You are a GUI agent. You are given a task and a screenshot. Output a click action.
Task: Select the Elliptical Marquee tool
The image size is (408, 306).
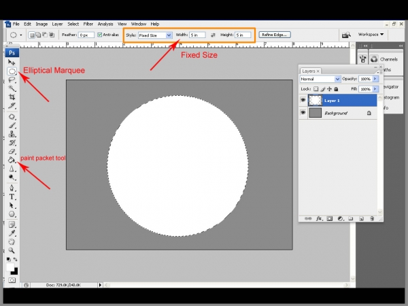pos(12,71)
